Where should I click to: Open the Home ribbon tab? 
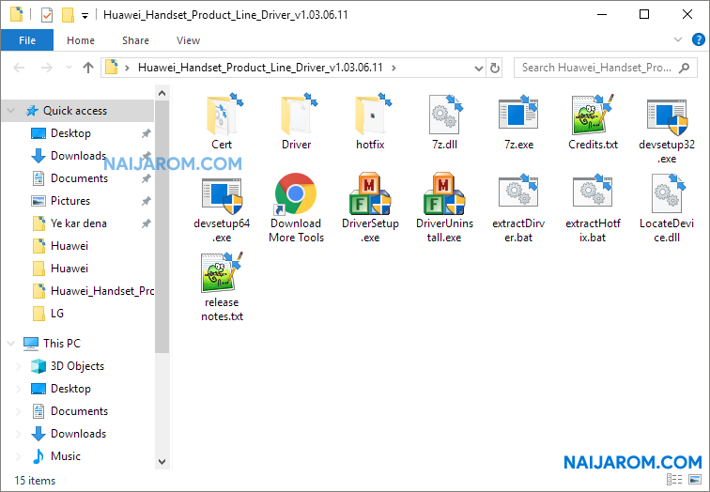pos(81,40)
